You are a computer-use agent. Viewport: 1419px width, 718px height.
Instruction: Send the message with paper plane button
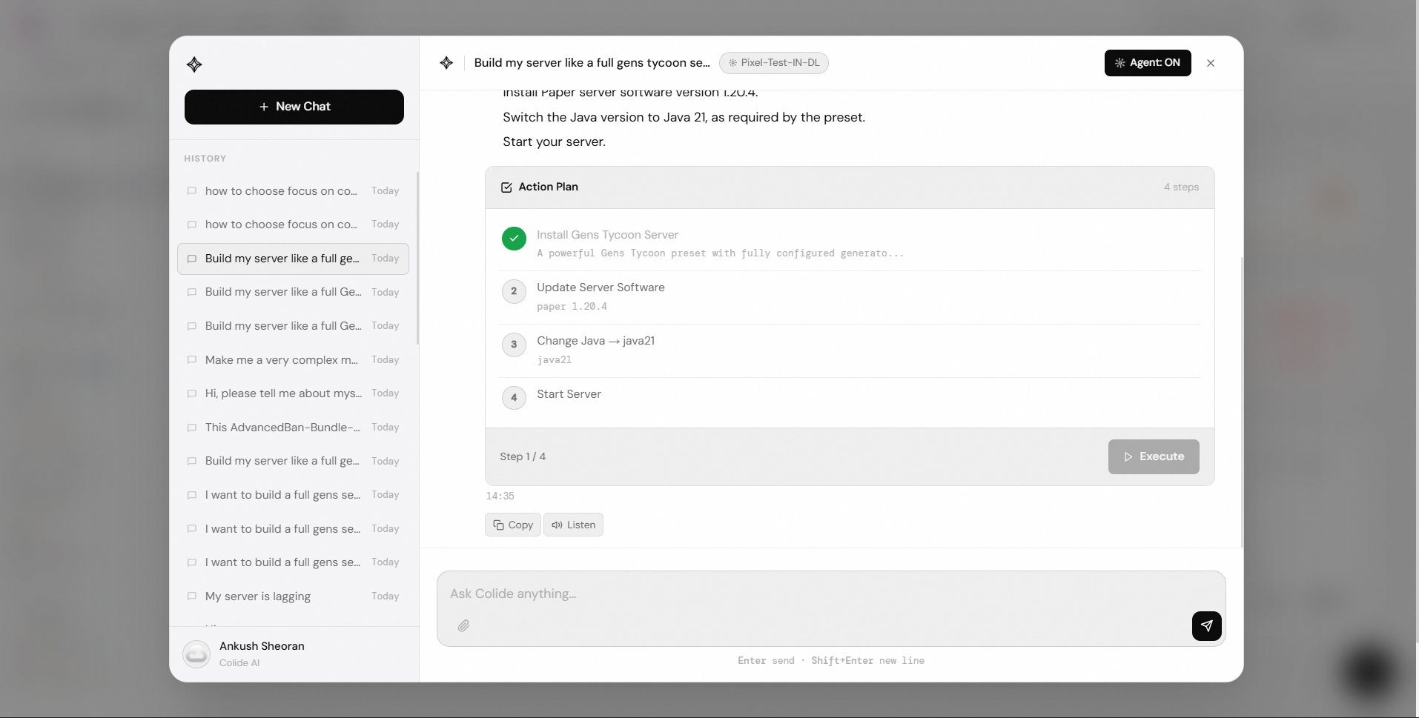point(1206,626)
